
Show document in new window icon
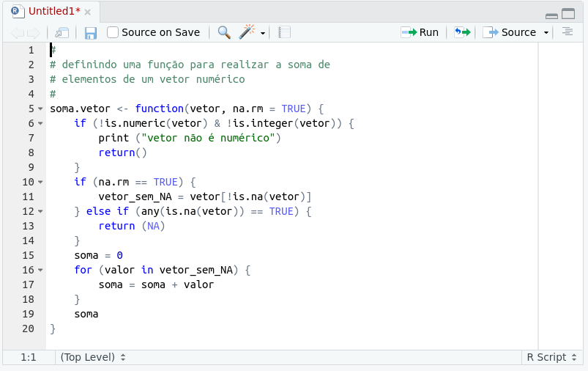pos(62,33)
